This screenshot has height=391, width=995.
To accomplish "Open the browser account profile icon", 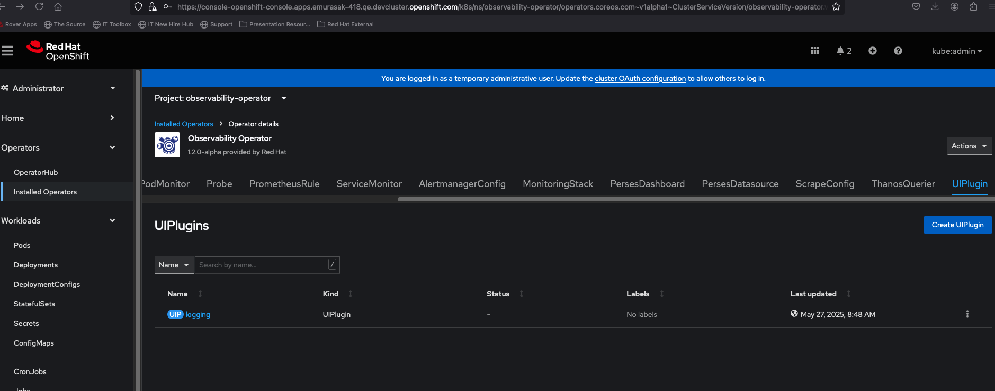I will [954, 6].
